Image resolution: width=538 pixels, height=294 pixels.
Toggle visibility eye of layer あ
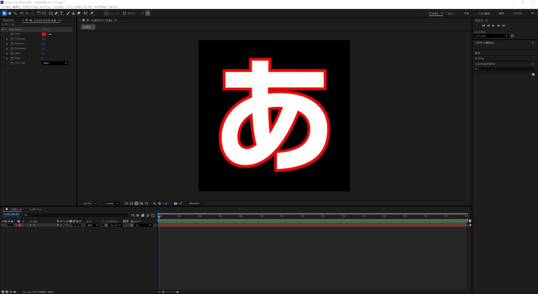[x=3, y=225]
